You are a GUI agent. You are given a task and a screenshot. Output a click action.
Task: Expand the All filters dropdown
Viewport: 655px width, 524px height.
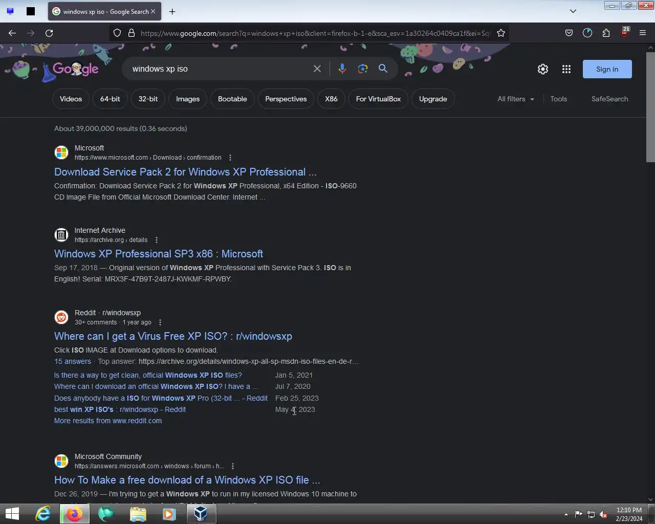[516, 99]
